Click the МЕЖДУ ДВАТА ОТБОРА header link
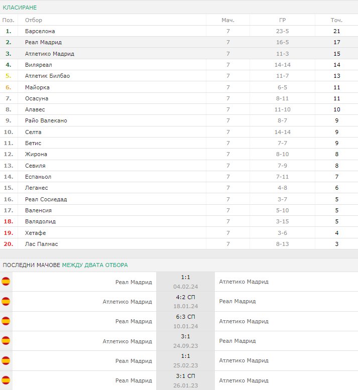Viewport: 358px width, 390px height. tap(95, 265)
